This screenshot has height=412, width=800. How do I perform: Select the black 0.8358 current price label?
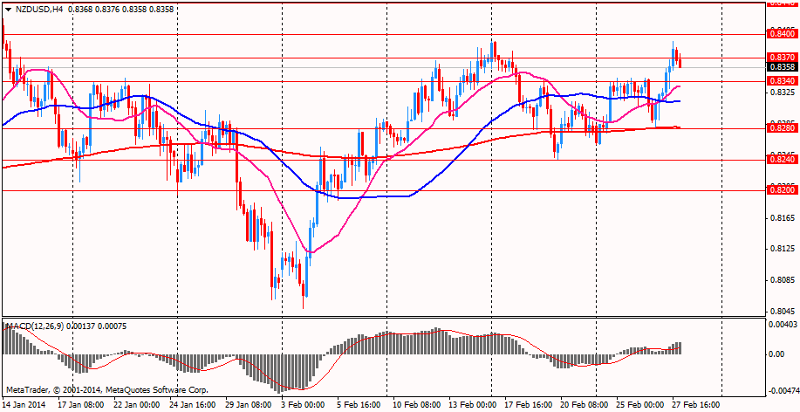pos(781,66)
